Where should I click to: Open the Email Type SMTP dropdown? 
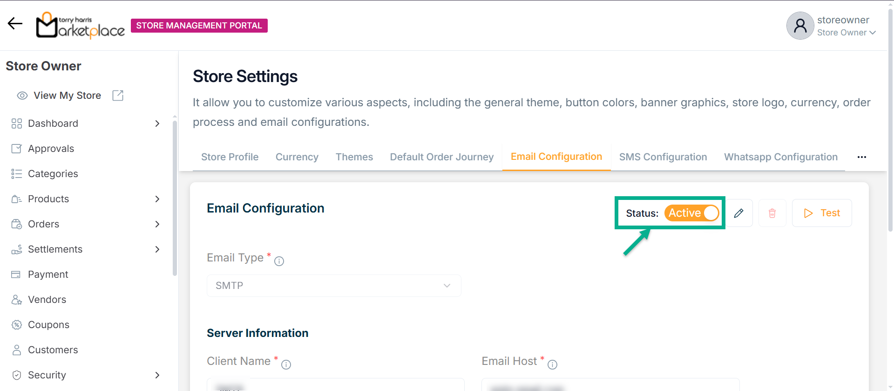pos(333,286)
